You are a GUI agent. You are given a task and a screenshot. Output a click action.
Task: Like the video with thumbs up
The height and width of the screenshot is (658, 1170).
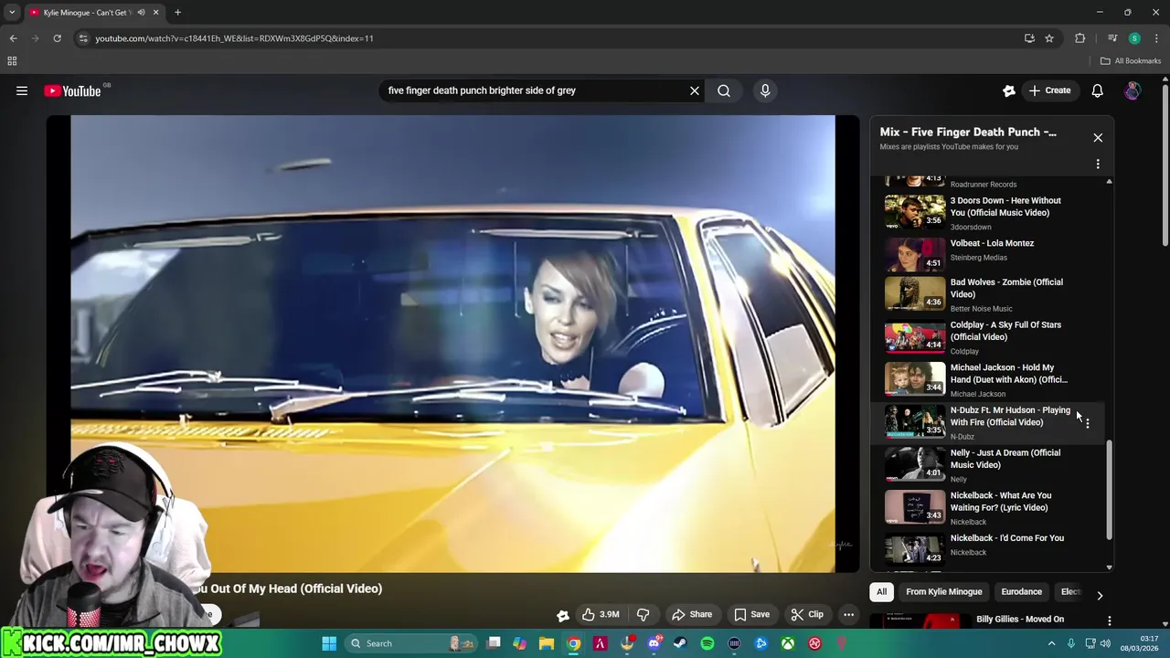(x=601, y=614)
